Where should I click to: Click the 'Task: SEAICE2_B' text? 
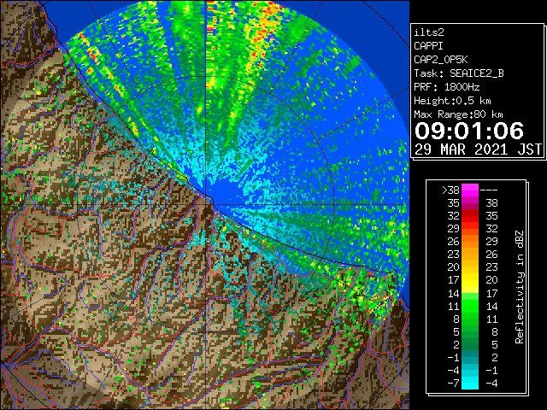[459, 73]
